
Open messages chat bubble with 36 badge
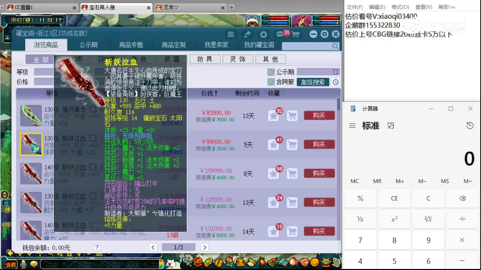(x=280, y=34)
